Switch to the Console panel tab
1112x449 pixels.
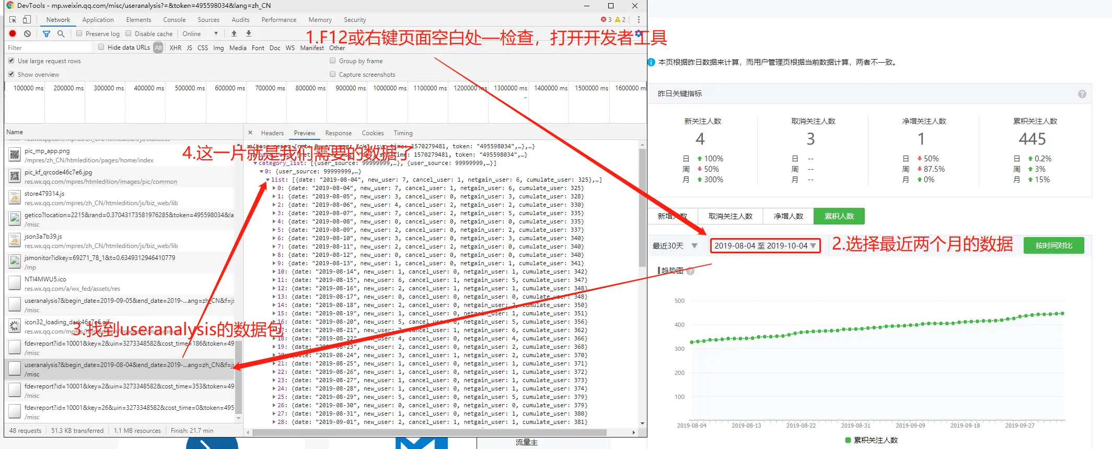(x=174, y=20)
